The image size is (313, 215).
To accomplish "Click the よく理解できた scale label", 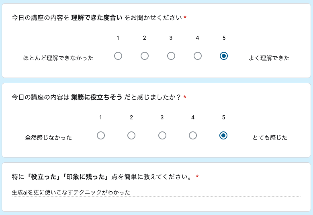I will (x=269, y=58).
